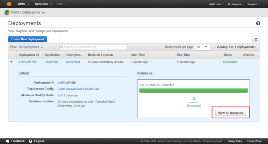Click the Application column header
The image size is (268, 144).
pos(53,55)
